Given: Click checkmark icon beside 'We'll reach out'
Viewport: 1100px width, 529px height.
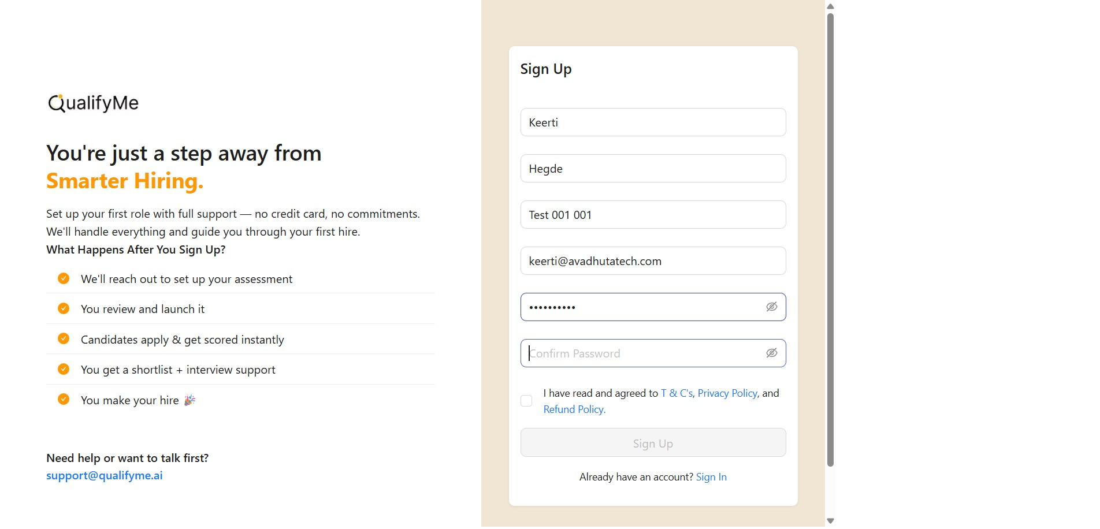Looking at the screenshot, I should pos(64,278).
